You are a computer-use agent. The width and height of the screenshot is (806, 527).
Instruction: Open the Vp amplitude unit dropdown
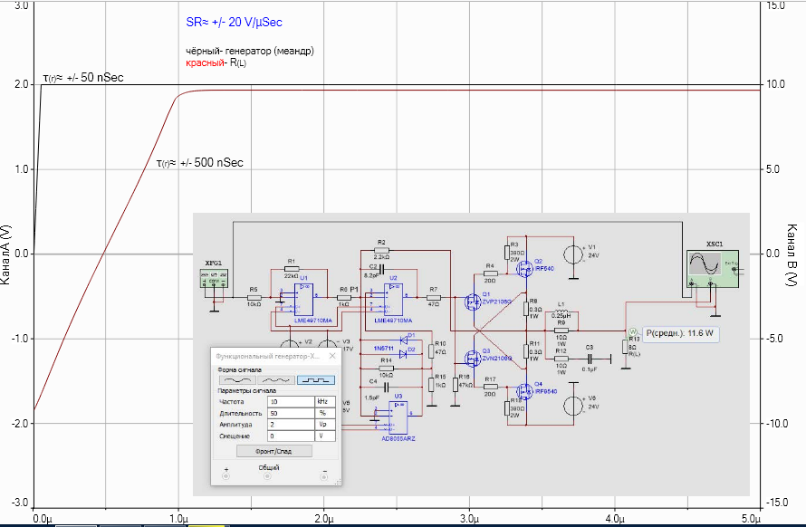coord(325,425)
